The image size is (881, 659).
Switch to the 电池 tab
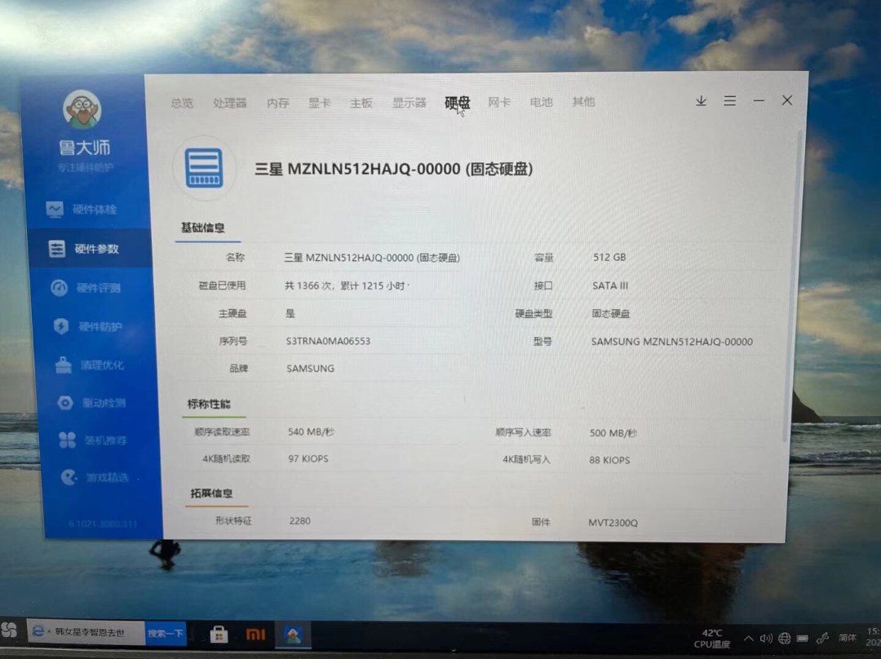tap(541, 102)
